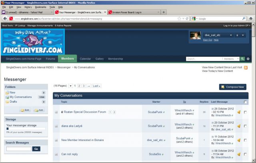The width and height of the screenshot is (256, 163).
Task: Check the Can not reply checkbox
Action: coord(245,154)
